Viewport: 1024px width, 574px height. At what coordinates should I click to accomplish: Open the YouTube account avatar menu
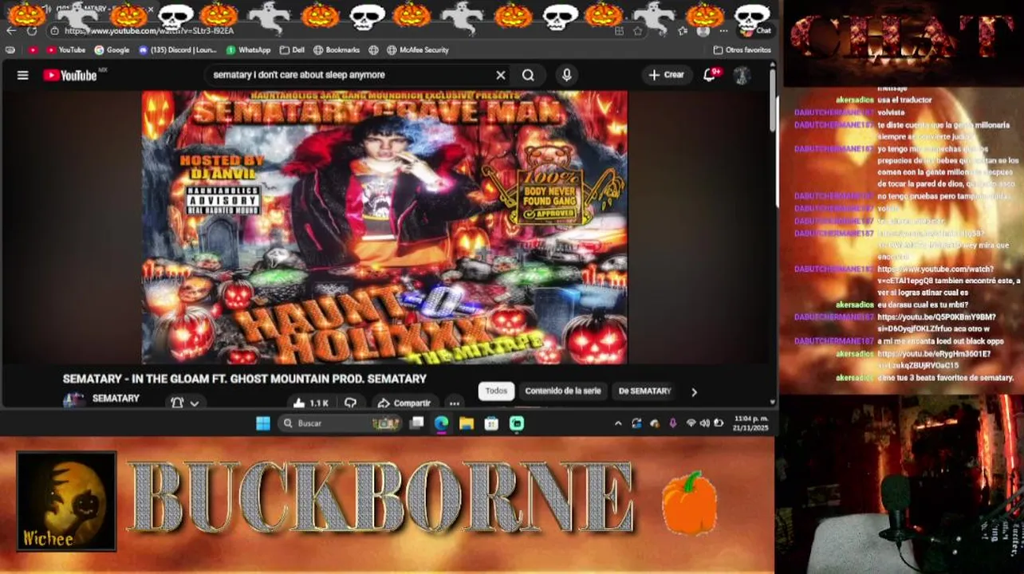pyautogui.click(x=742, y=75)
